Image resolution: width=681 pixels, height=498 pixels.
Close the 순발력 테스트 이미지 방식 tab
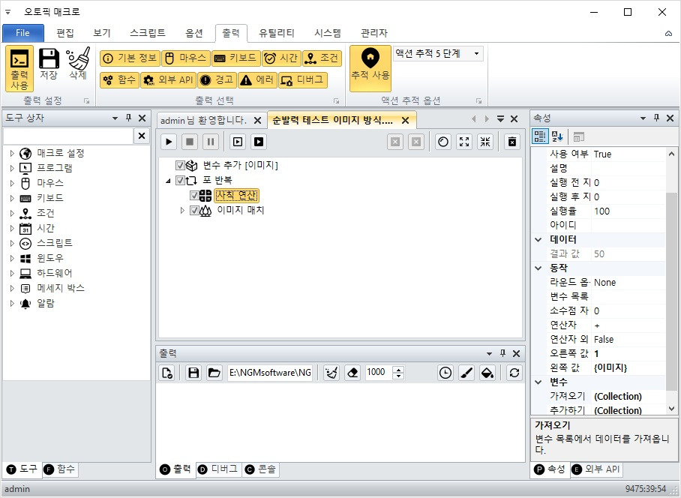(405, 120)
